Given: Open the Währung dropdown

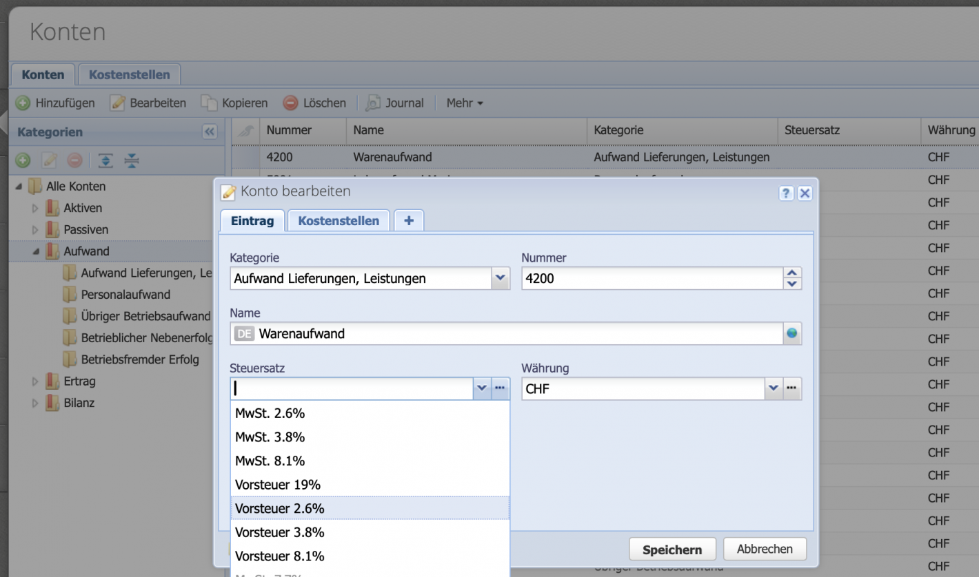Looking at the screenshot, I should [x=774, y=388].
